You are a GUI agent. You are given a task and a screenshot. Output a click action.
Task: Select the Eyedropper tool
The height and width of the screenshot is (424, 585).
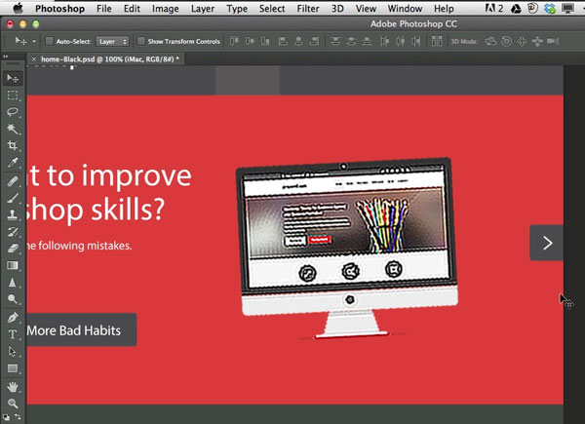click(x=13, y=163)
